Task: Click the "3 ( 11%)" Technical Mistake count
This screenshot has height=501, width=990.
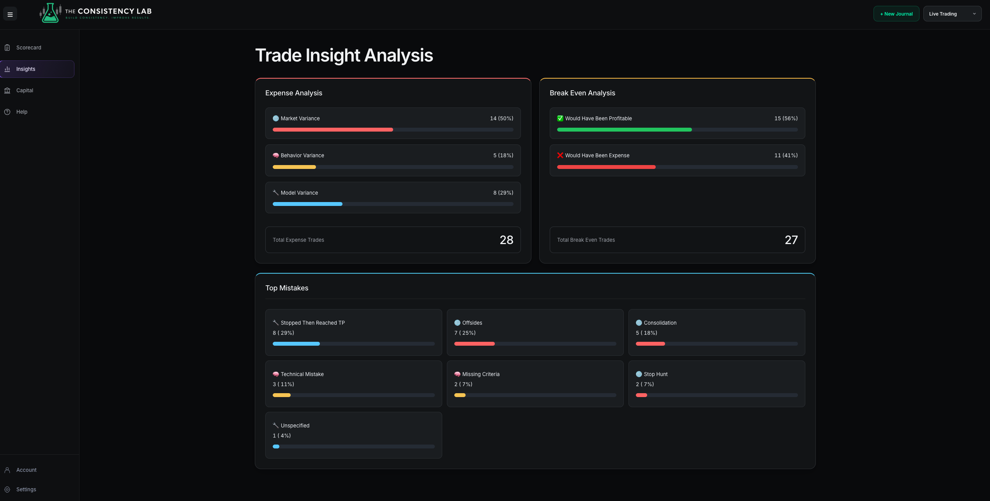Action: click(283, 384)
